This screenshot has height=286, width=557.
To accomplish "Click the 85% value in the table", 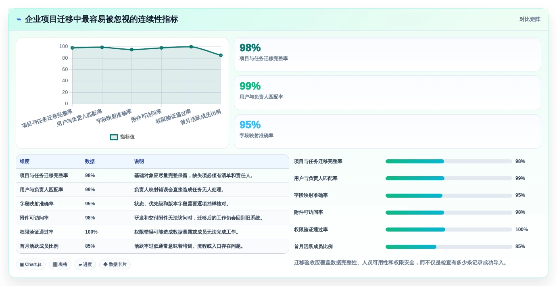I will pos(90,246).
